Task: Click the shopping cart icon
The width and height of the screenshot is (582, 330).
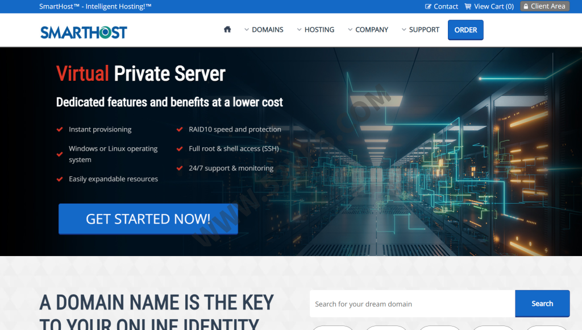Action: tap(468, 6)
